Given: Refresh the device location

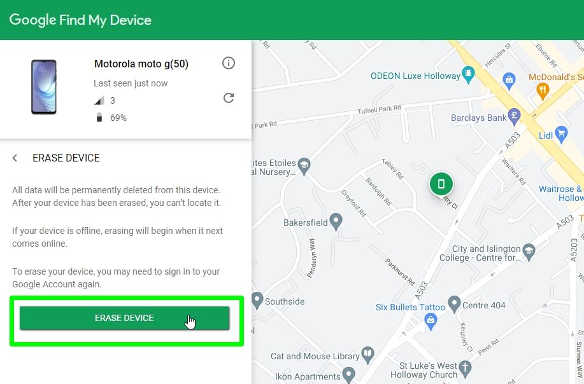Looking at the screenshot, I should click(x=229, y=98).
